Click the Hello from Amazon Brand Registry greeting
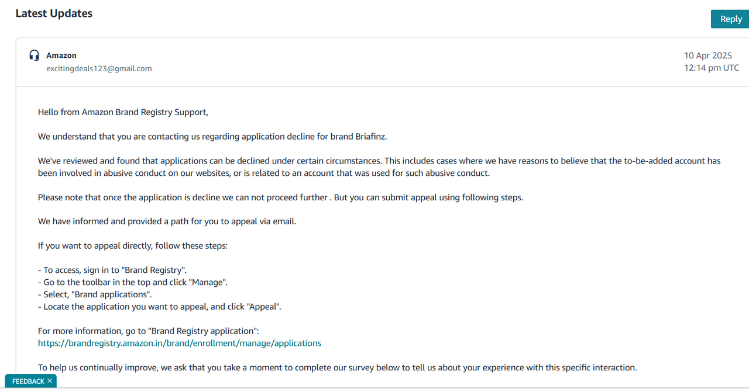 click(x=123, y=112)
